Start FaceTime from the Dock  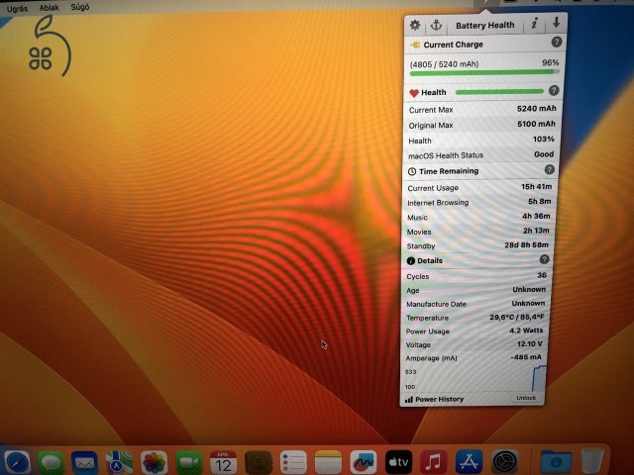(189, 463)
